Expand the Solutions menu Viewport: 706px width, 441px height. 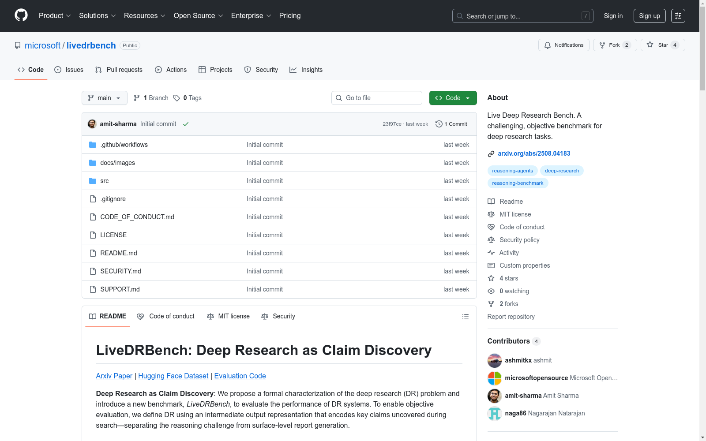(x=98, y=16)
